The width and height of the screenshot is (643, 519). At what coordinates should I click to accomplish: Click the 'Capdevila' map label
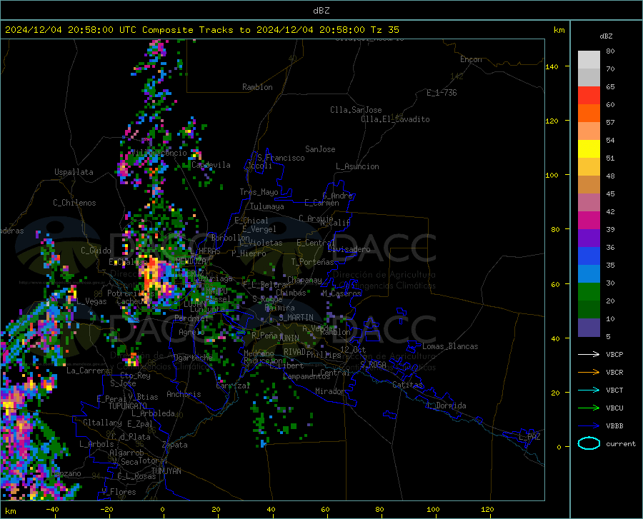coord(211,165)
